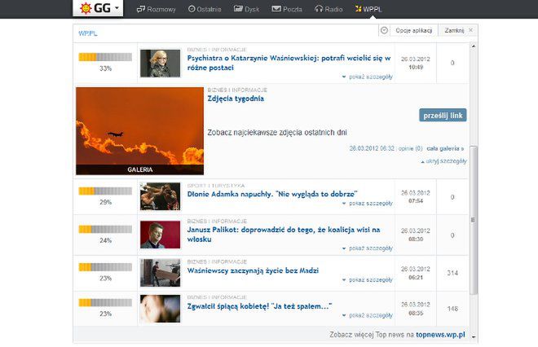The width and height of the screenshot is (538, 347).
Task: Click the Ostatnie clock icon
Action: [192, 9]
